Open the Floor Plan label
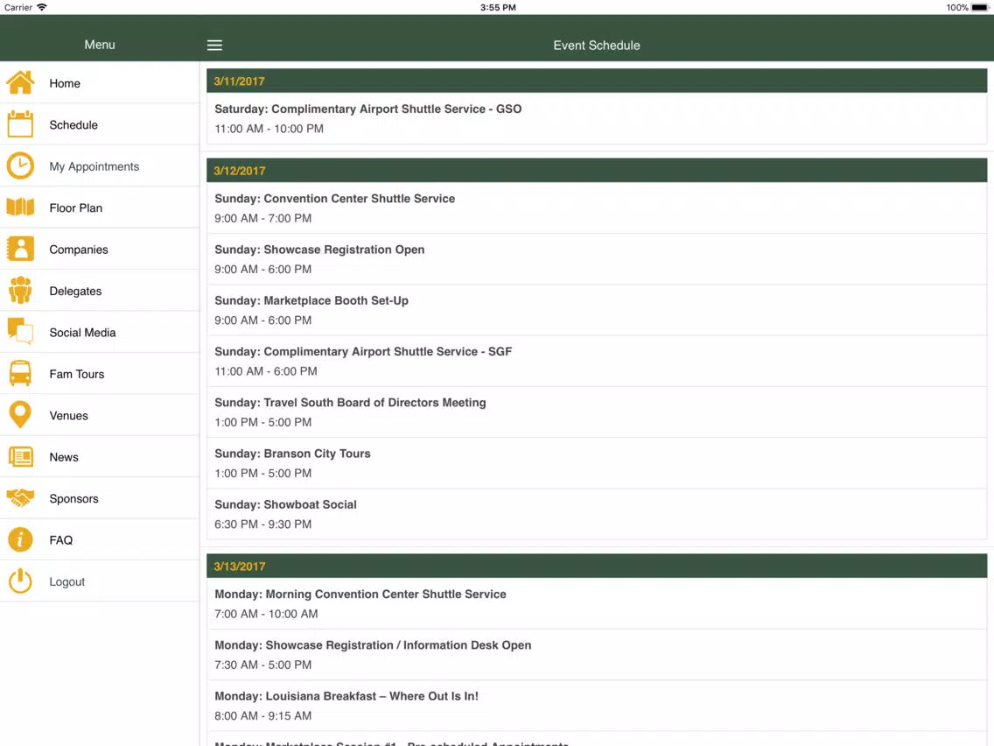Viewport: 994px width, 746px height. (x=75, y=208)
